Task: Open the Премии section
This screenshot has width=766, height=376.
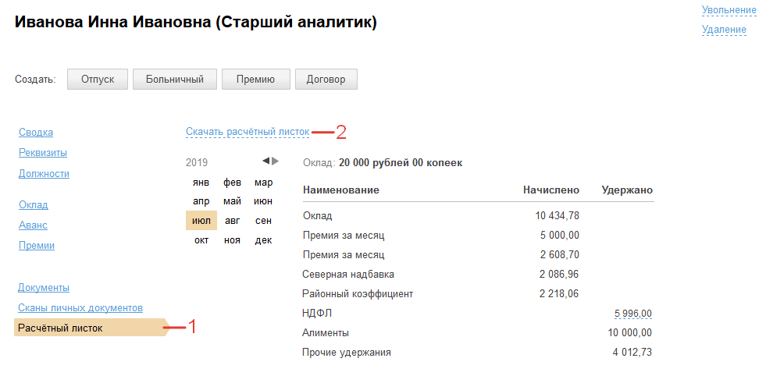Action: click(37, 246)
